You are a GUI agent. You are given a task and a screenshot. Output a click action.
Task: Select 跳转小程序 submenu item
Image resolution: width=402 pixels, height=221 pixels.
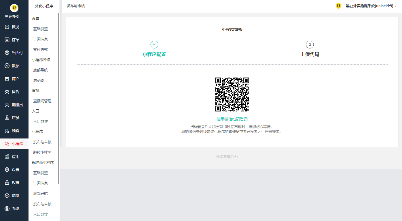42,152
